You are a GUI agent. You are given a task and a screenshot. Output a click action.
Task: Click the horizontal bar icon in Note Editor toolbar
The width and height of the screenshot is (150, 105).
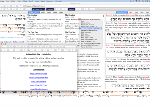(x=39, y=46)
